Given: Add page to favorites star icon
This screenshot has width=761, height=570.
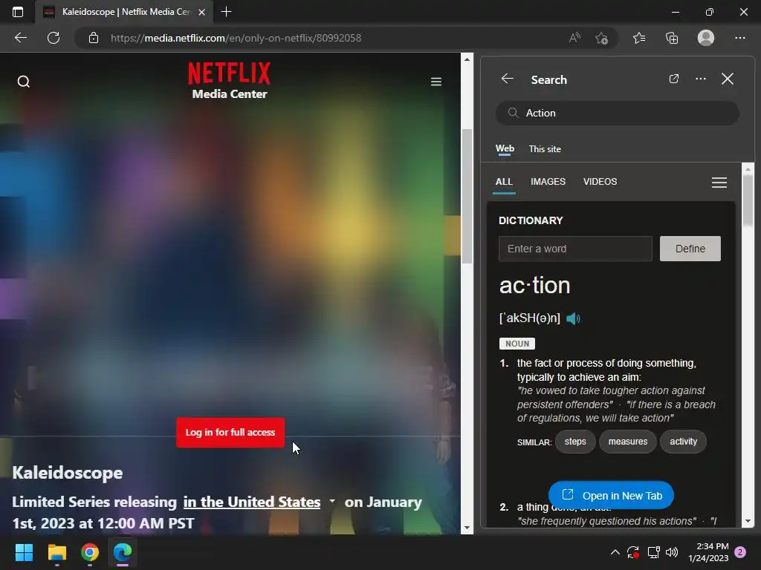Looking at the screenshot, I should (601, 38).
